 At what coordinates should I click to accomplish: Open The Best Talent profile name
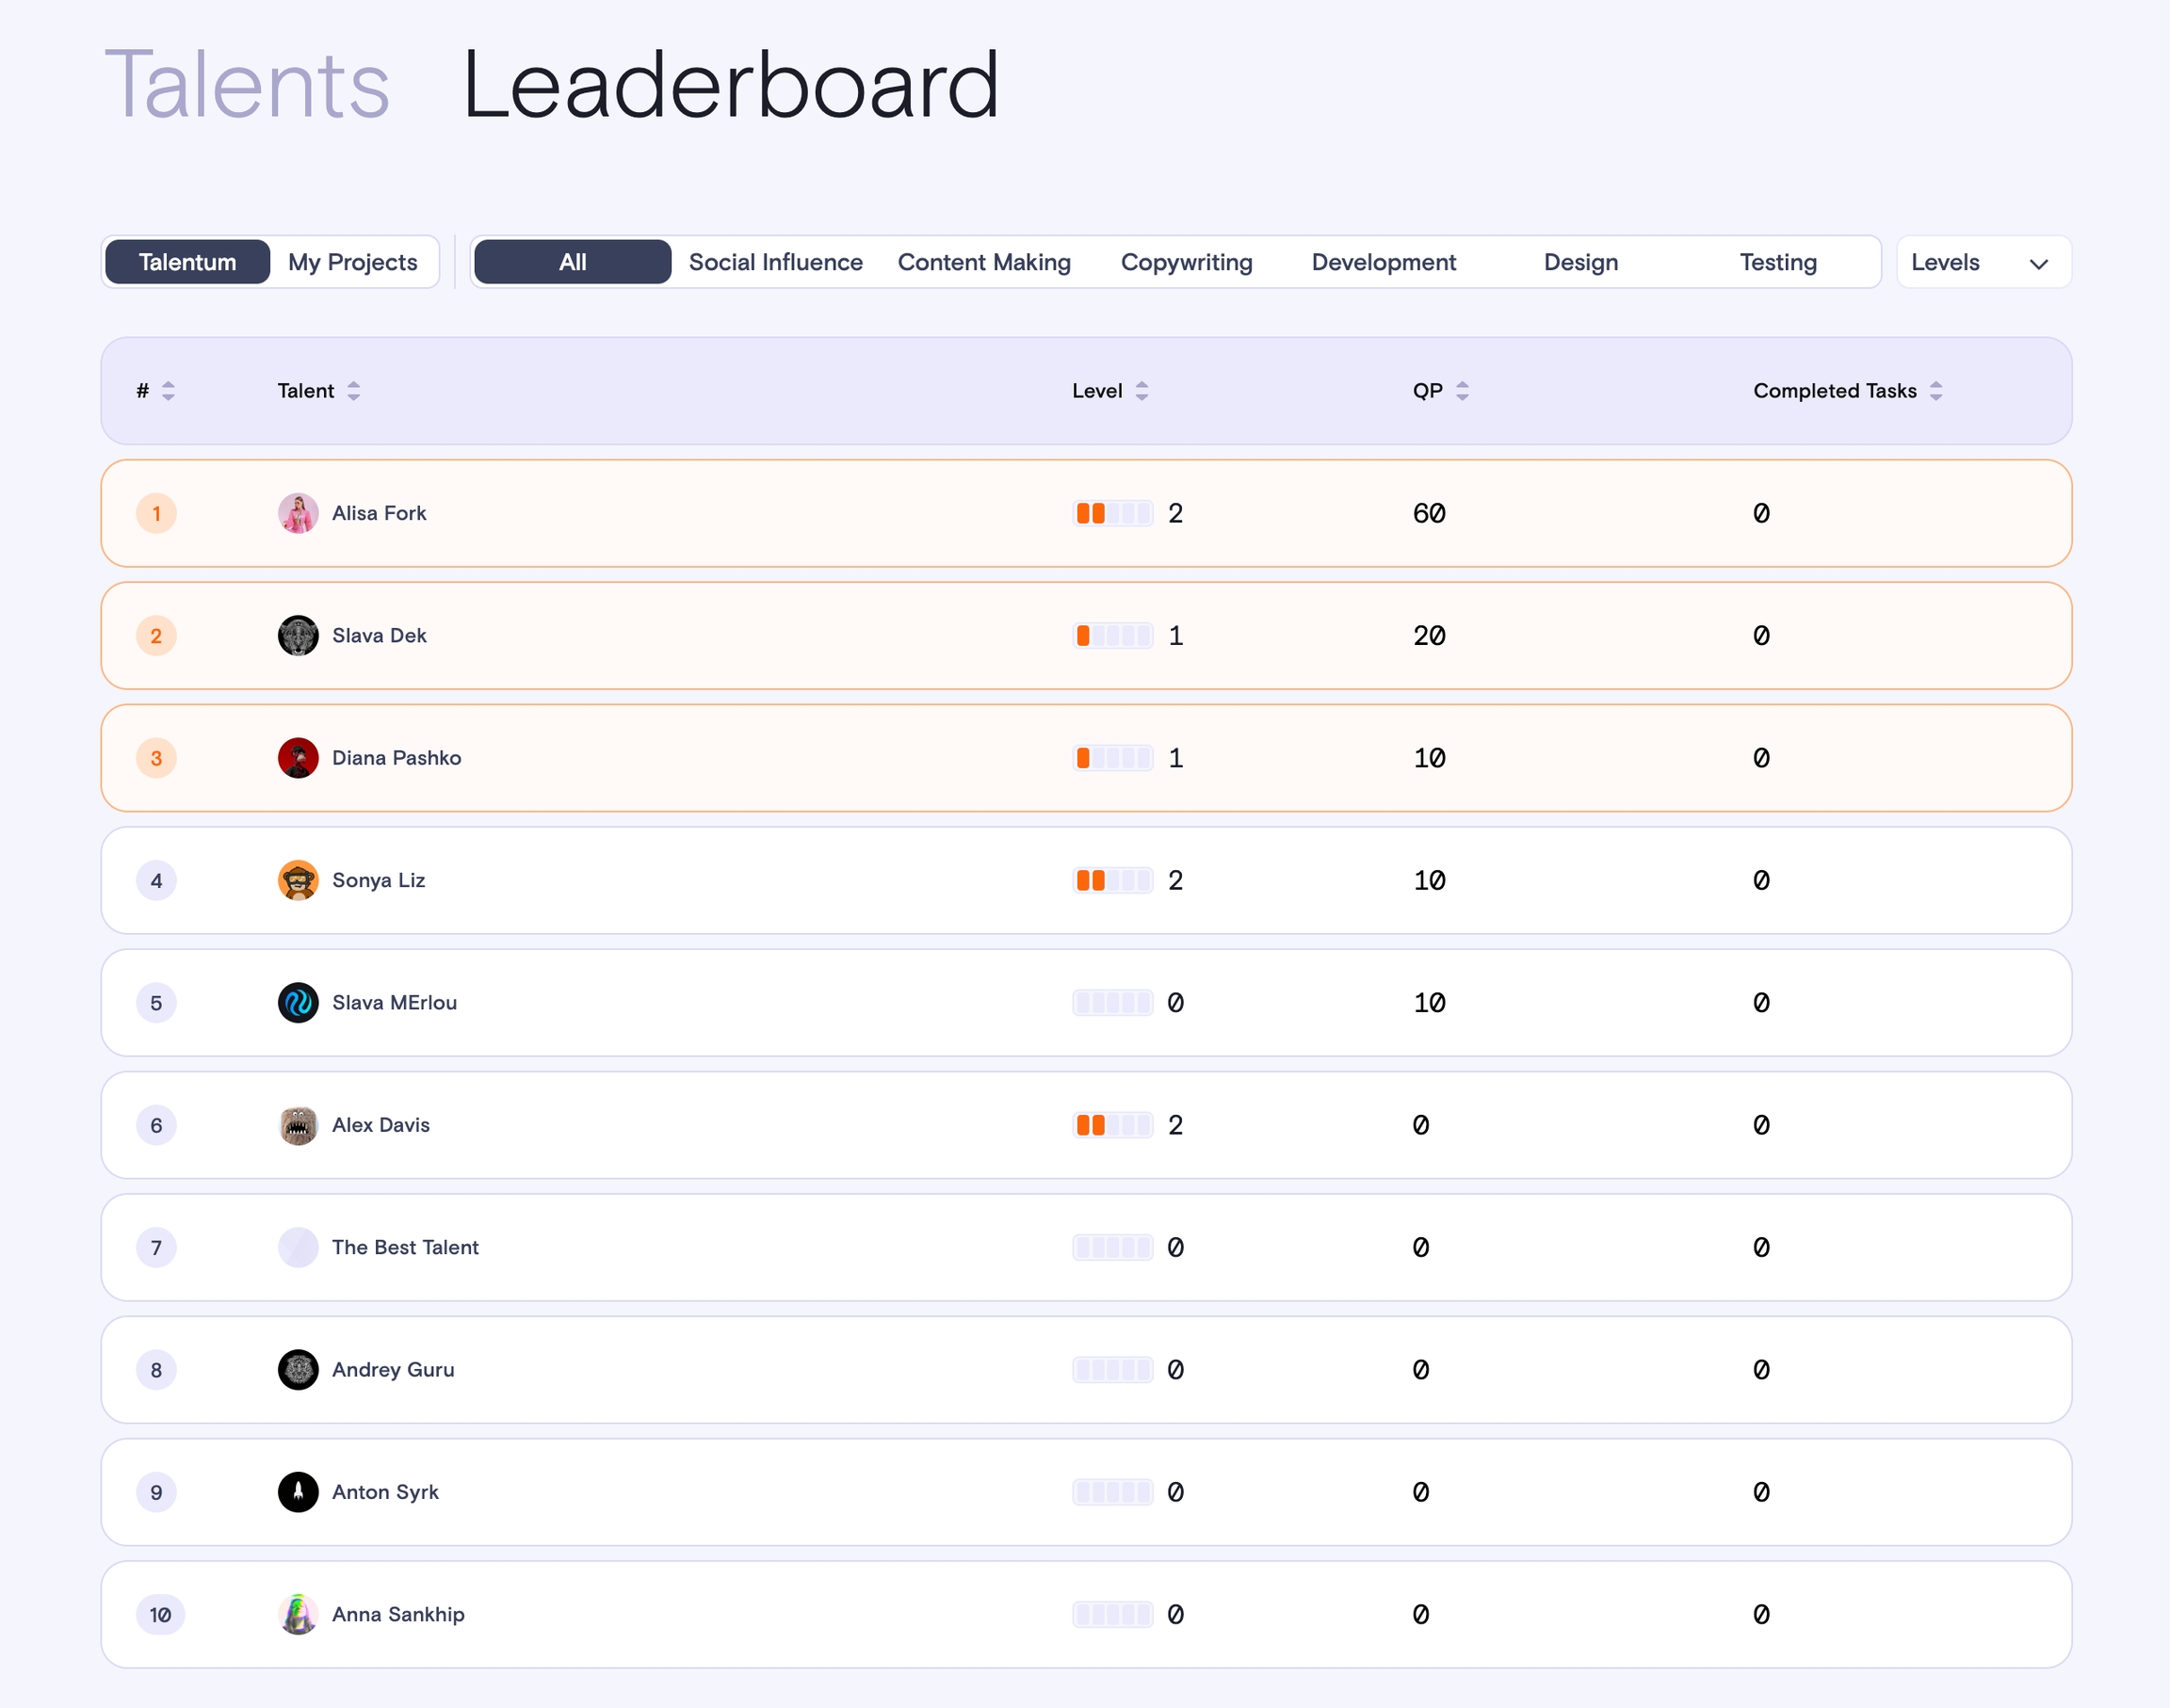405,1247
